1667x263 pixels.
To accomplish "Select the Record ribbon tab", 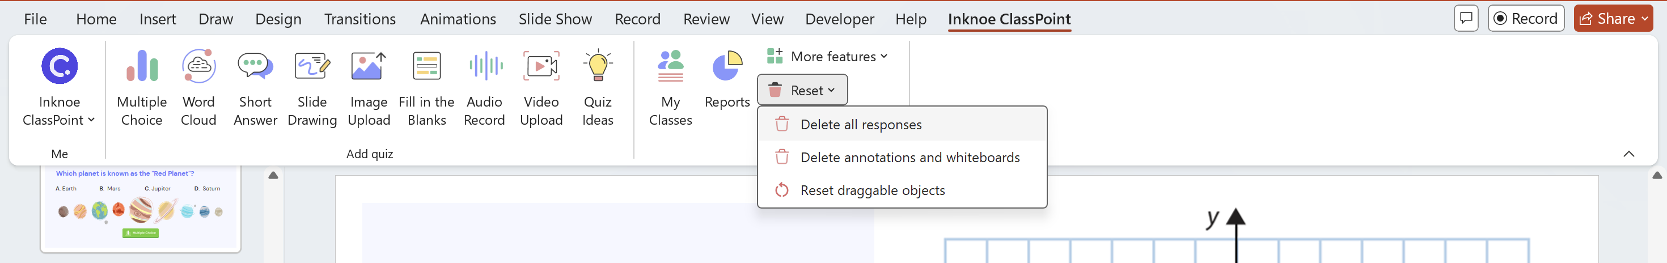I will [x=637, y=19].
